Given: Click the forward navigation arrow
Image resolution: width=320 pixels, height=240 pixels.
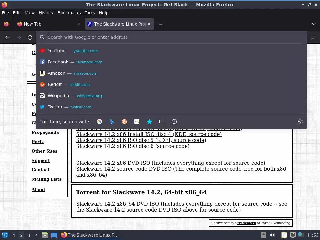Looking at the screenshot, I should (x=19, y=37).
